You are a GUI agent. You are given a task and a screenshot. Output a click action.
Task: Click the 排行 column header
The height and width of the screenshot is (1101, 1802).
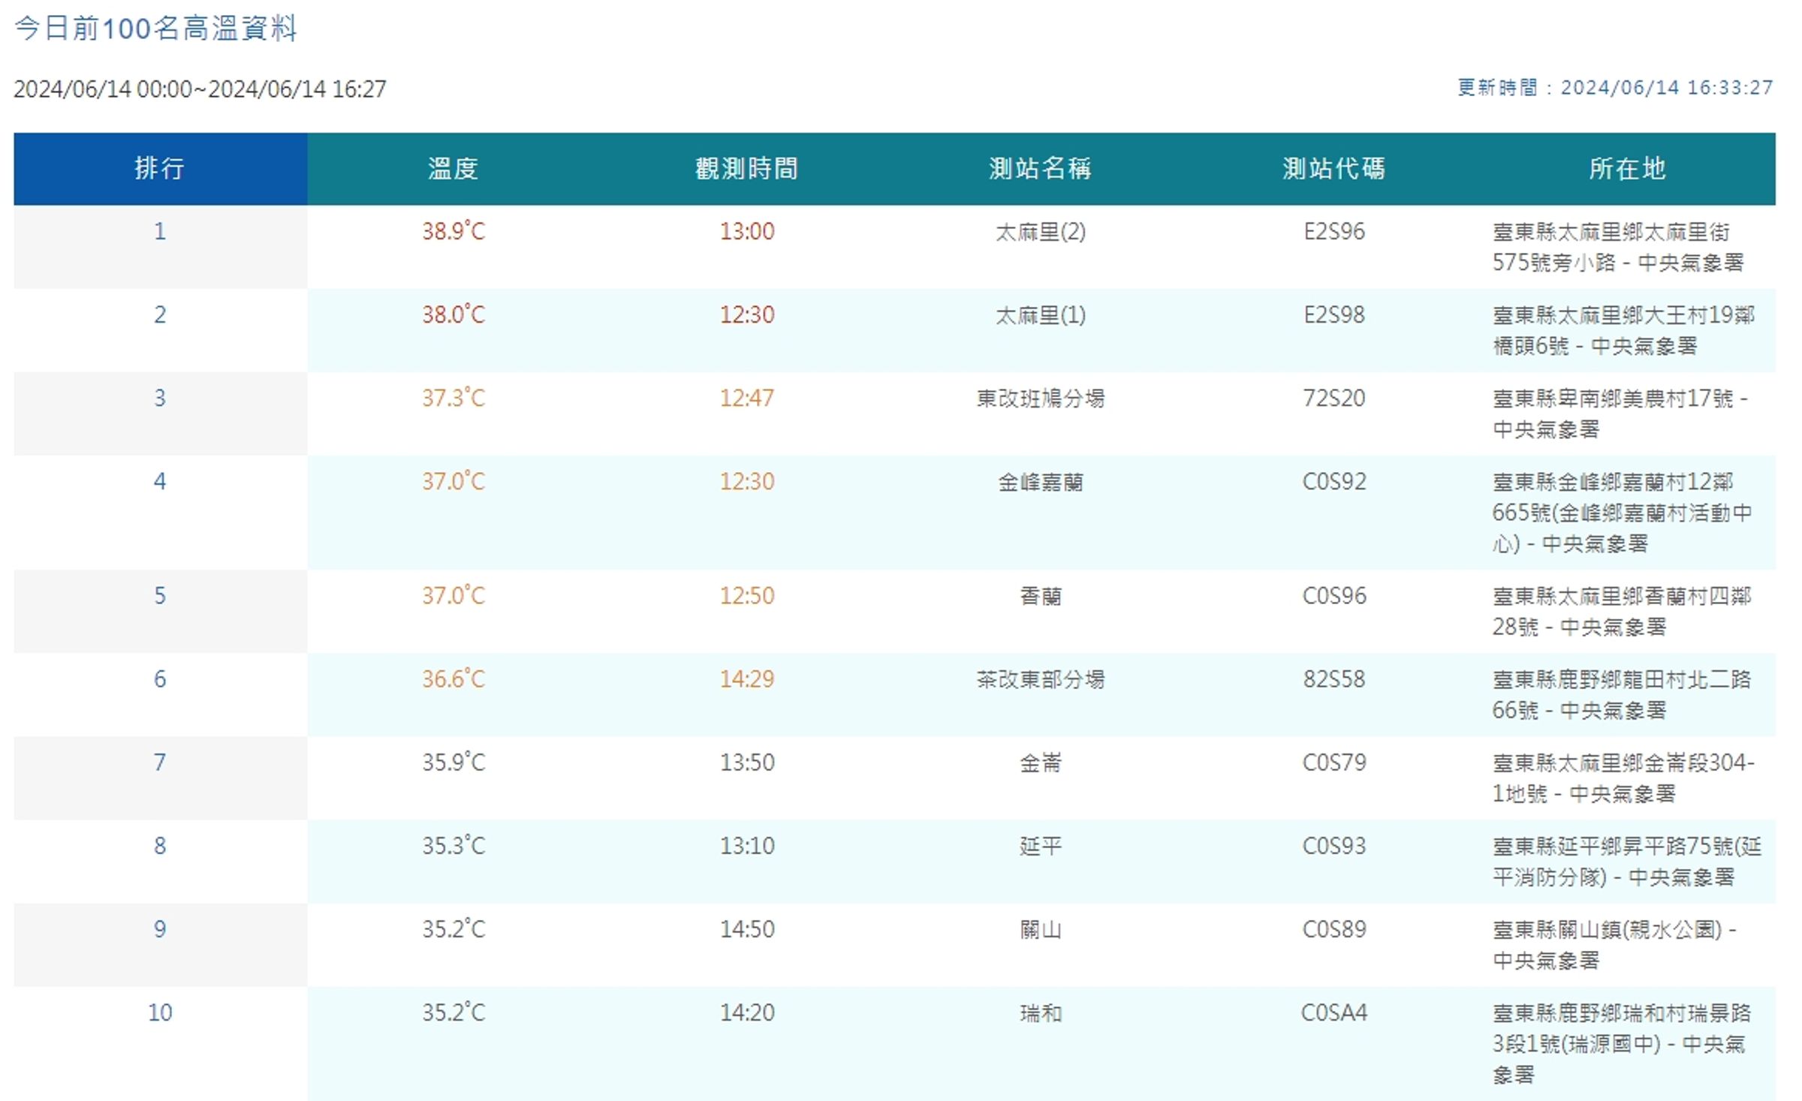click(160, 168)
